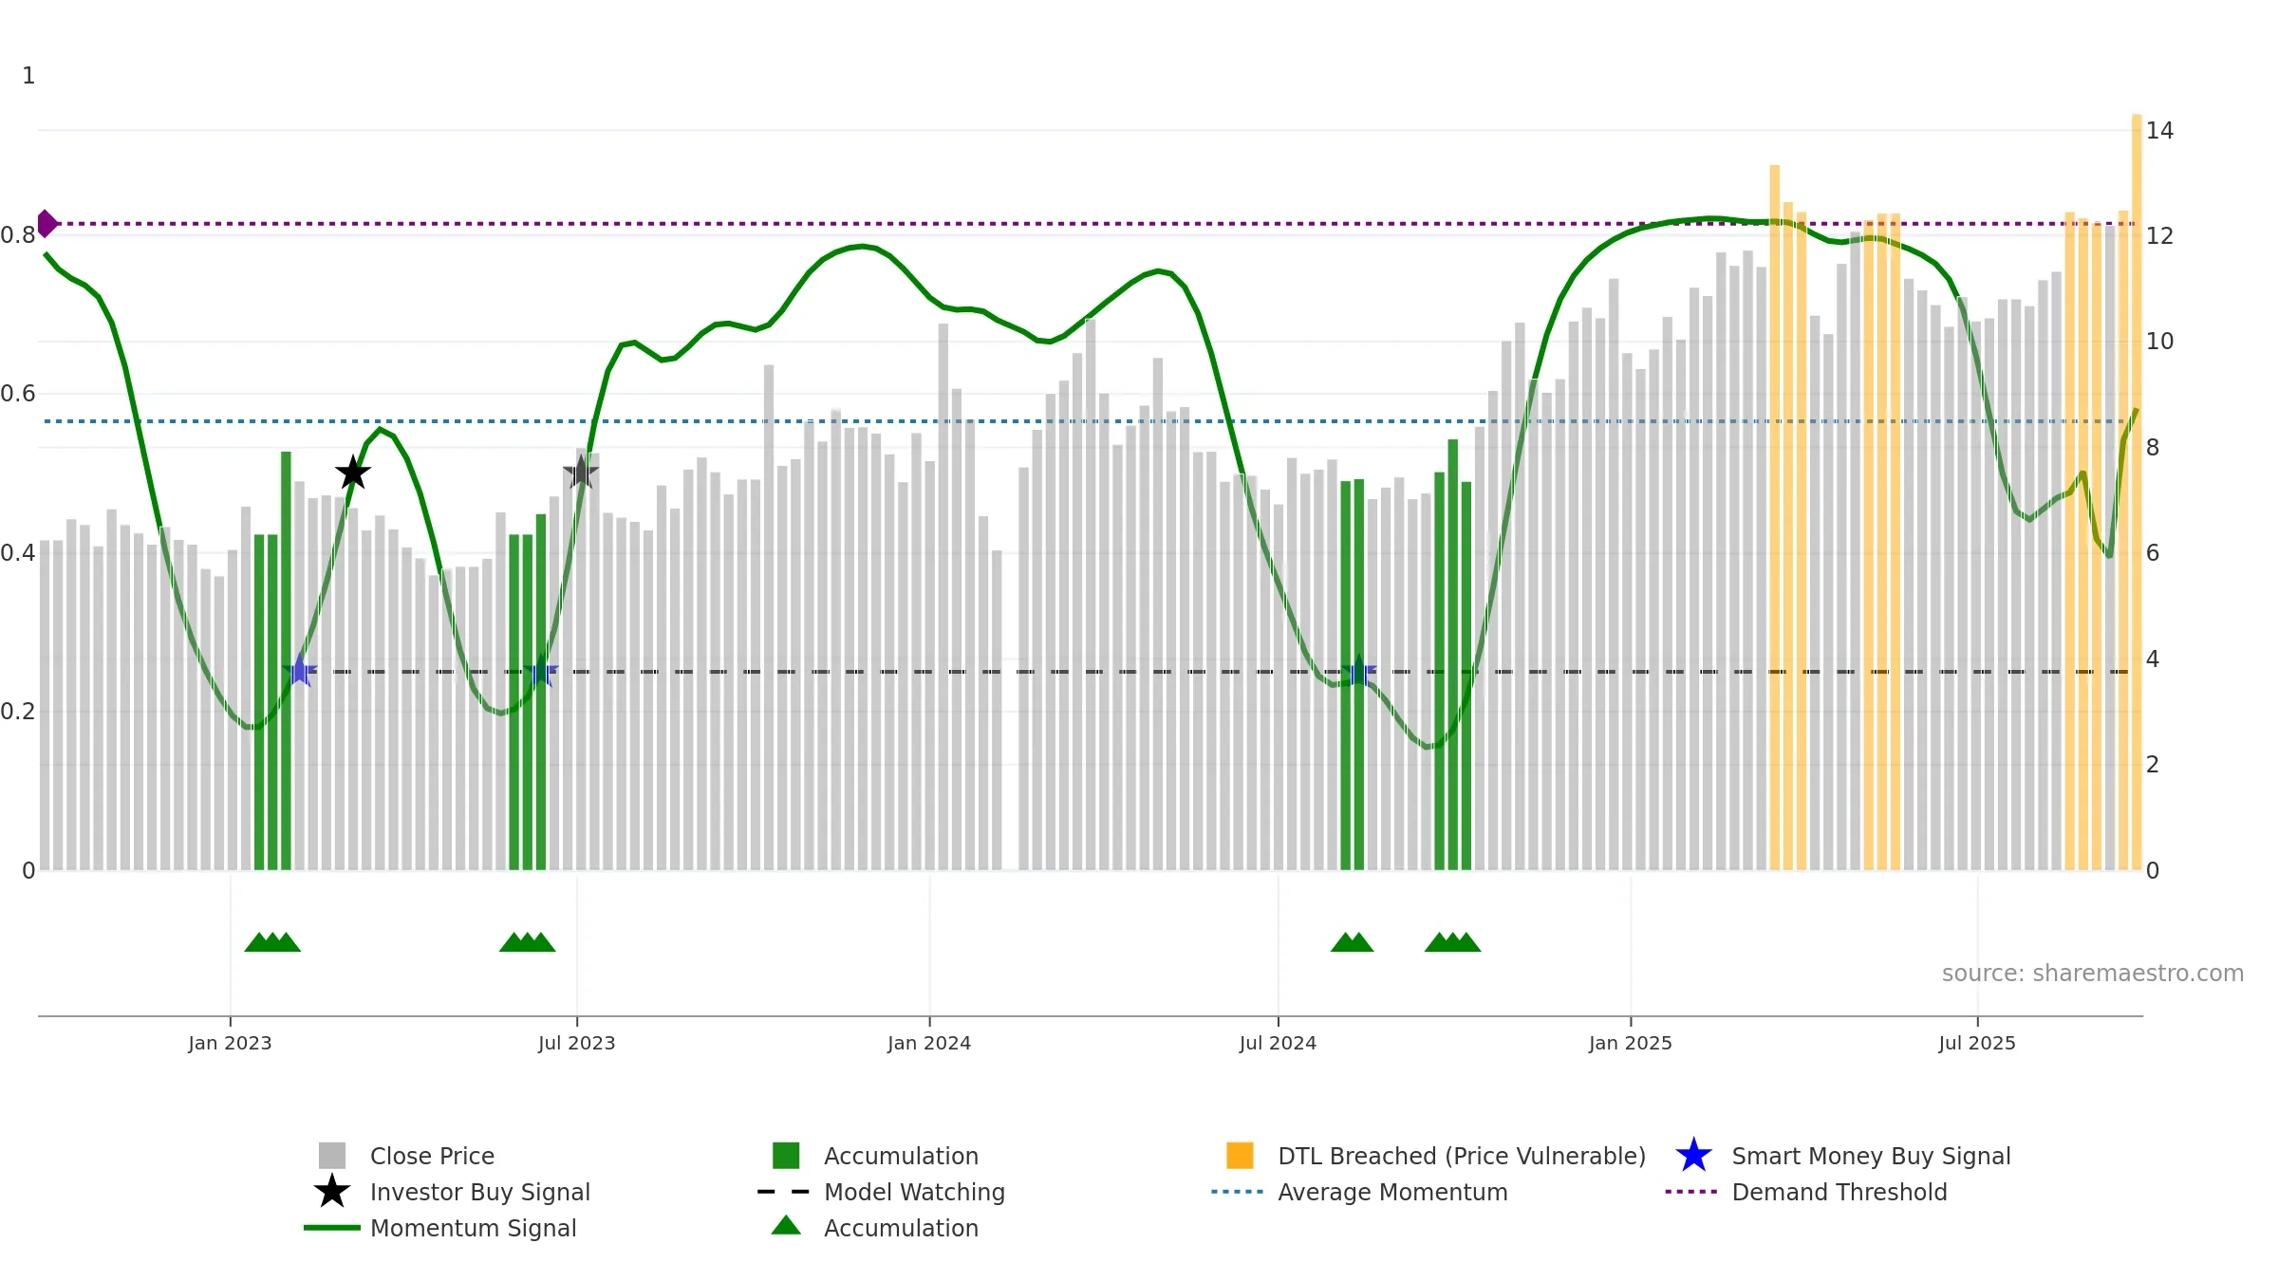The image size is (2278, 1281).
Task: Toggle Average Momentum legend item
Action: click(x=1392, y=1192)
